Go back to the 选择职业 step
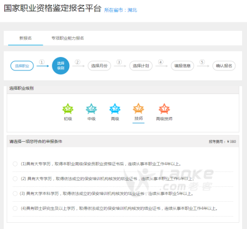This screenshot has width=247, height=229. click(x=22, y=66)
